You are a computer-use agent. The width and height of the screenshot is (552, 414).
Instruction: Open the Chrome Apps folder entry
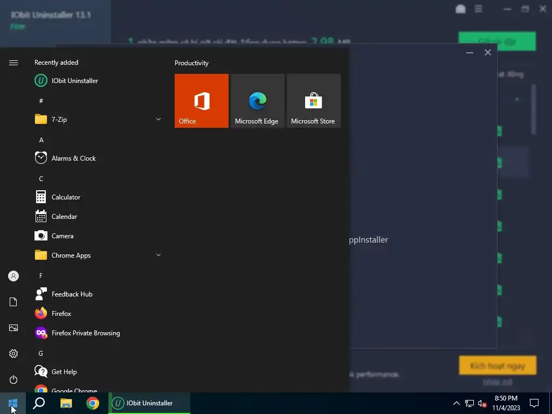(99, 255)
